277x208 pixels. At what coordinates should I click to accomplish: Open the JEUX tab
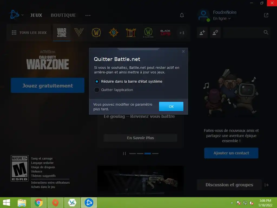click(x=36, y=15)
